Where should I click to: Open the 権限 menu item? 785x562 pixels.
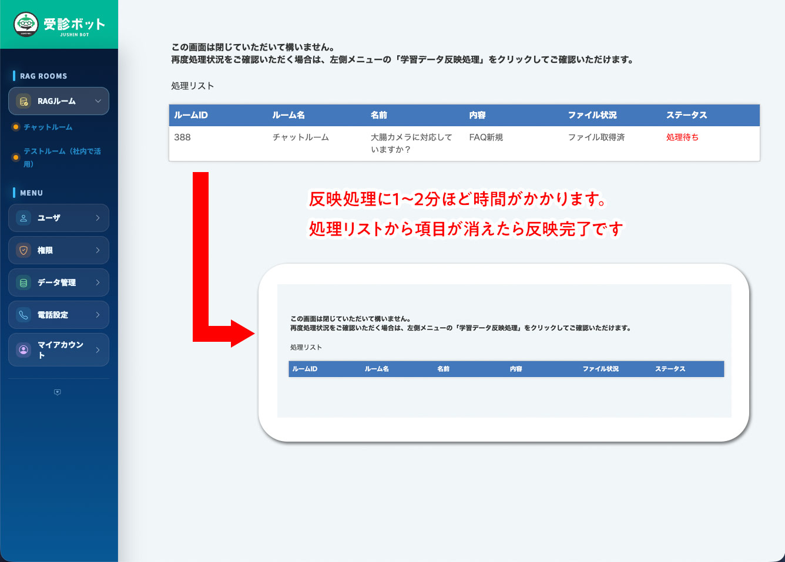(x=59, y=250)
